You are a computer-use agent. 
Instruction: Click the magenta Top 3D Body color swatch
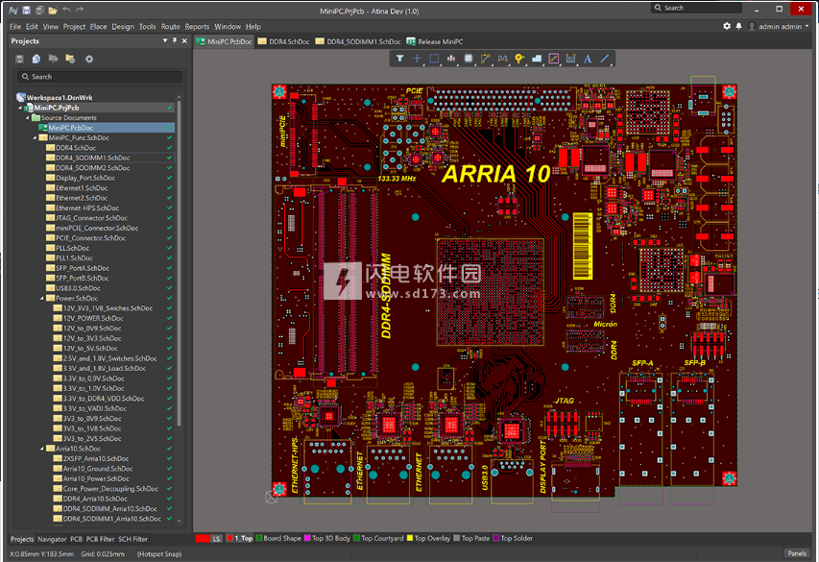307,539
